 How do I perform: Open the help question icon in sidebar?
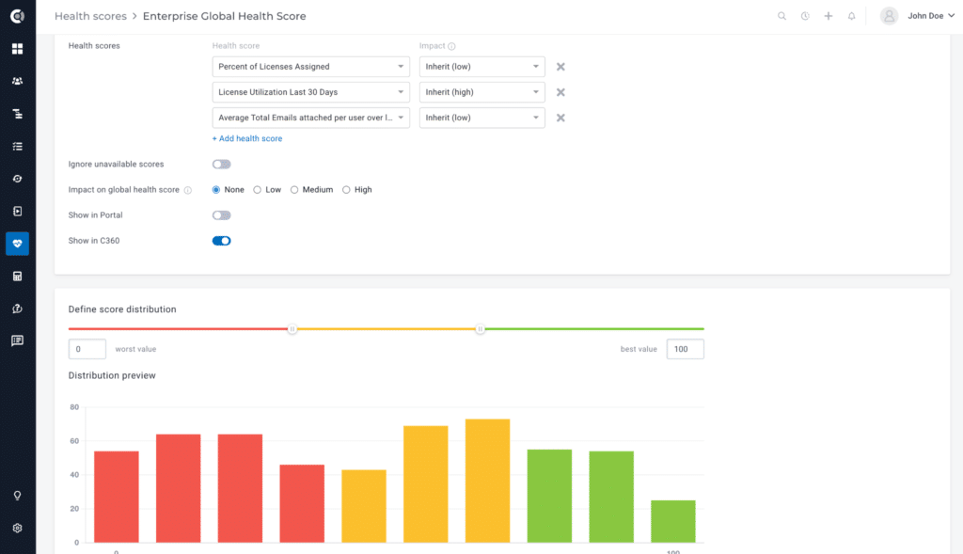point(17,309)
